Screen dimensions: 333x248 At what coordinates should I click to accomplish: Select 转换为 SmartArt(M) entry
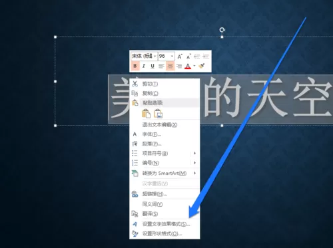tap(165, 174)
